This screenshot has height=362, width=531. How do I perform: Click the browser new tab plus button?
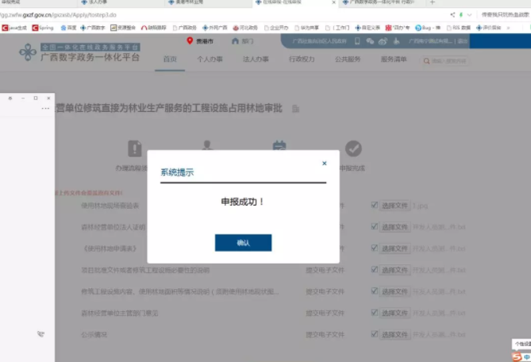point(432,3)
